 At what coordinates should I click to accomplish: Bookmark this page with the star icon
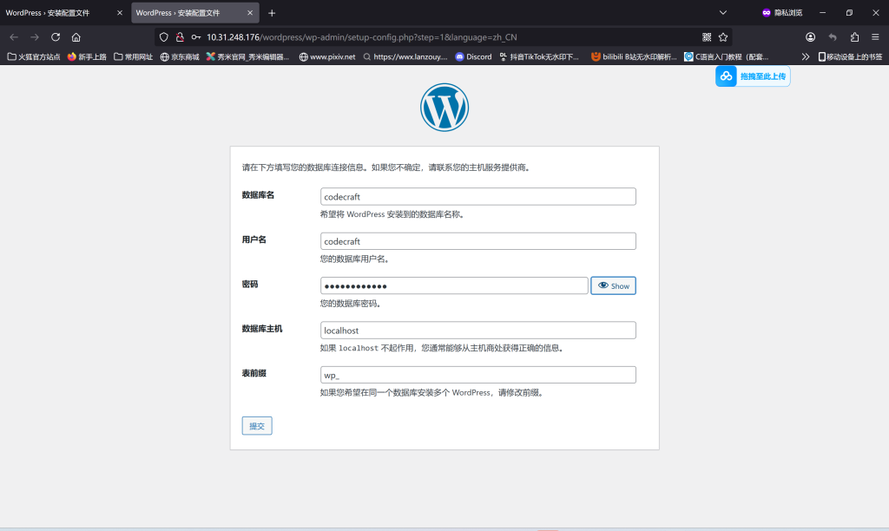pos(723,37)
